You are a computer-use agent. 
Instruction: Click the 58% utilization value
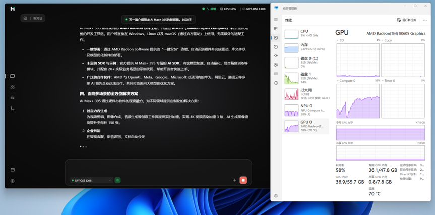pyautogui.click(x=340, y=170)
